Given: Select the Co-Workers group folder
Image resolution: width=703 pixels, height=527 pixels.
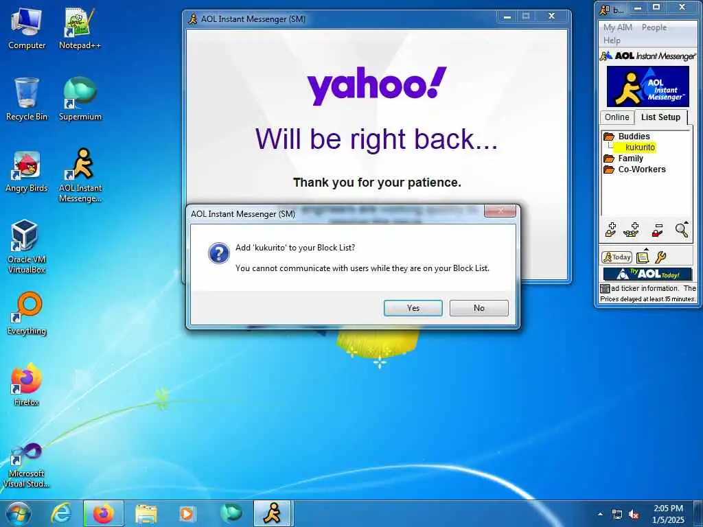Looking at the screenshot, I should tap(642, 169).
